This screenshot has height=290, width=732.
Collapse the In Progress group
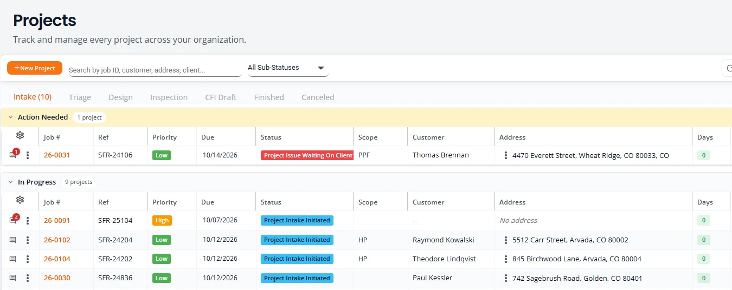point(10,182)
